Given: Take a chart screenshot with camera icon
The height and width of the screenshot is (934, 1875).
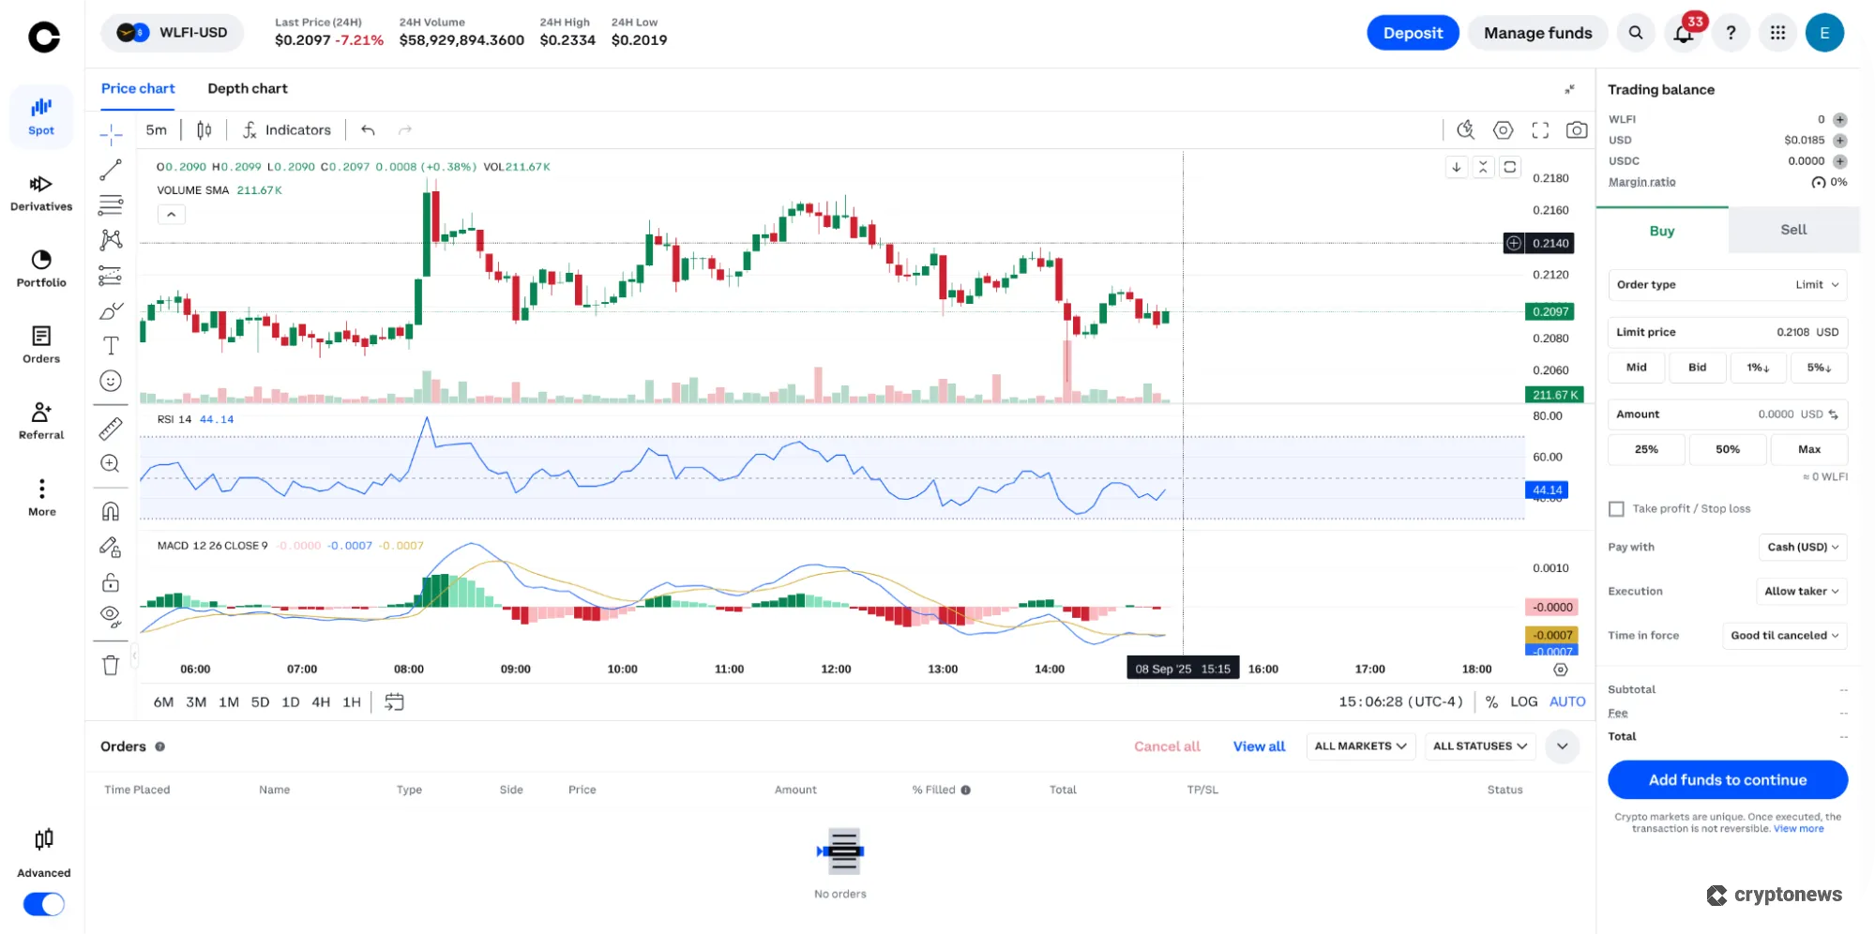Looking at the screenshot, I should [1576, 130].
